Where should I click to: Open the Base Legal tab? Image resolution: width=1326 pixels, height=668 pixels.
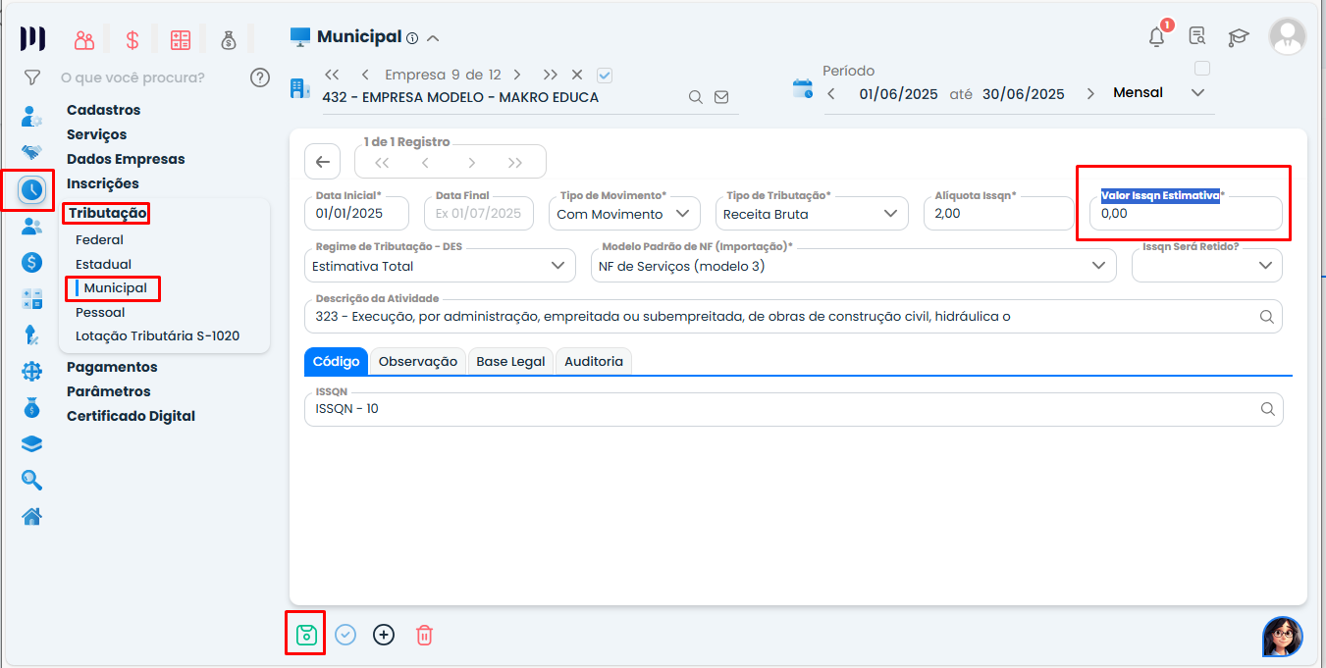510,361
